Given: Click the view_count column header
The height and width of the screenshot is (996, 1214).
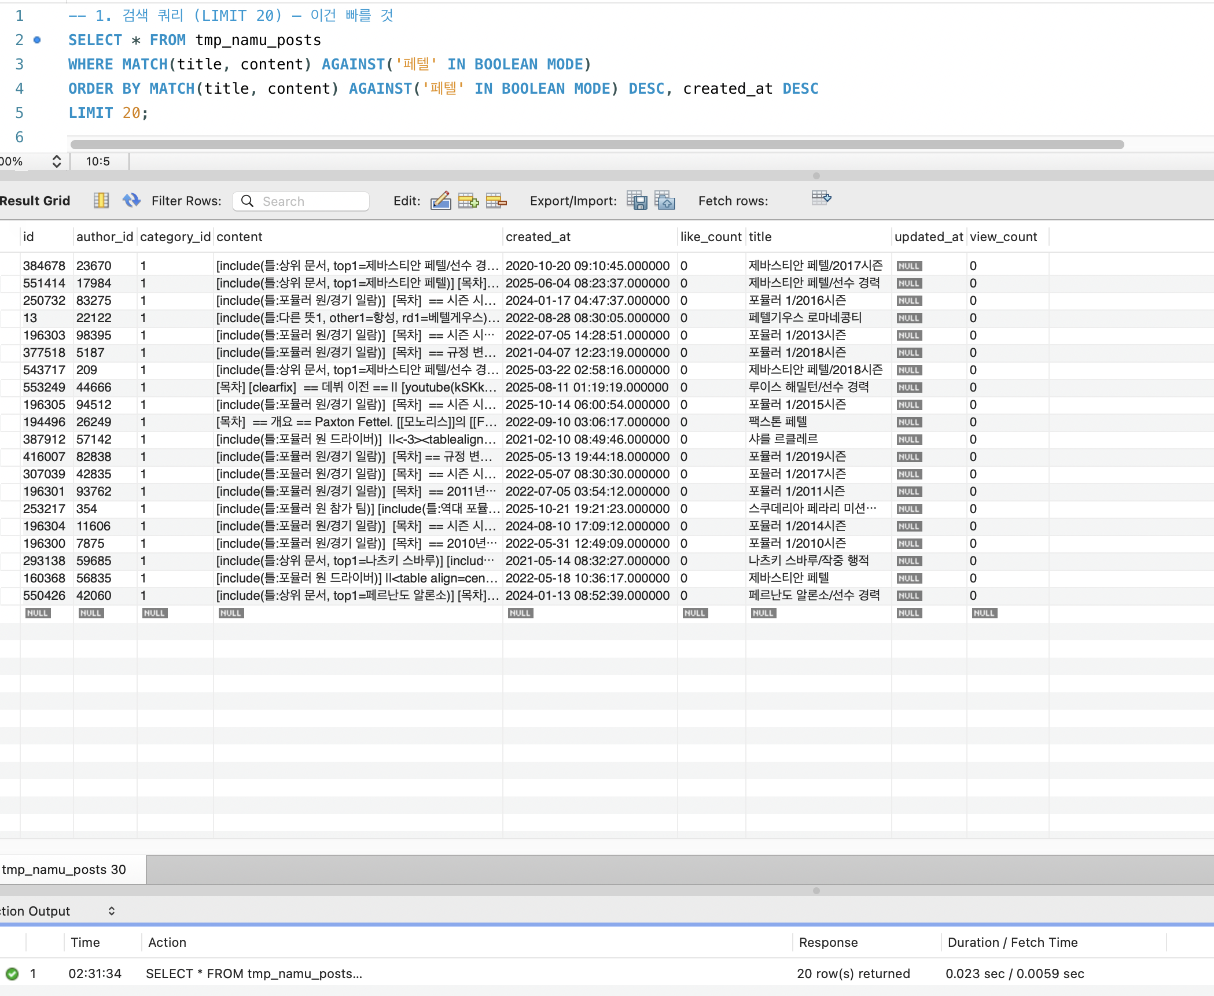Looking at the screenshot, I should 1003,237.
